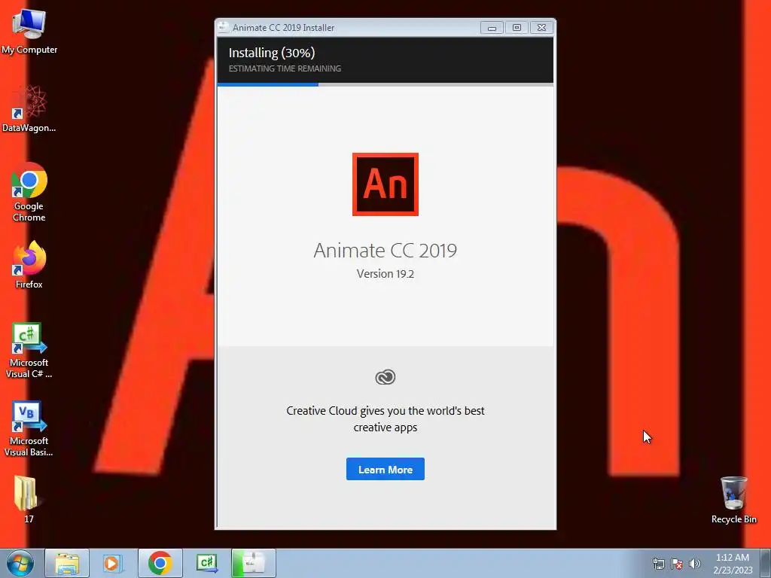Click the 'Animate CC 2019' product name

(385, 250)
